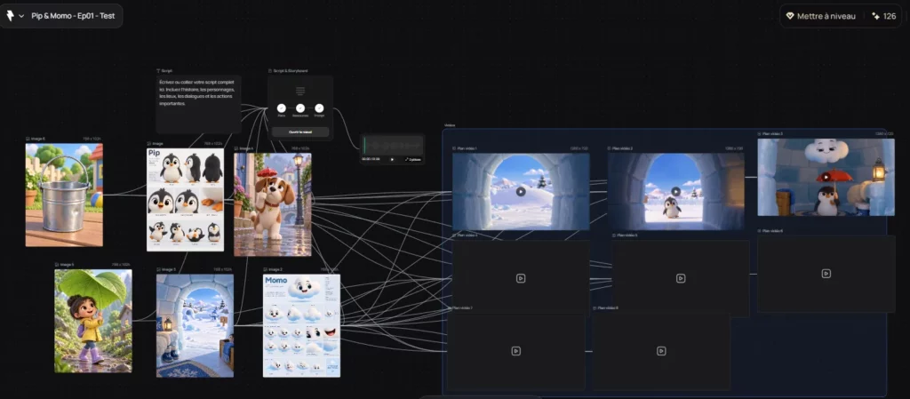Viewport: 910px width, 399px height.
Task: Select the Plans step circle
Action: click(x=282, y=108)
